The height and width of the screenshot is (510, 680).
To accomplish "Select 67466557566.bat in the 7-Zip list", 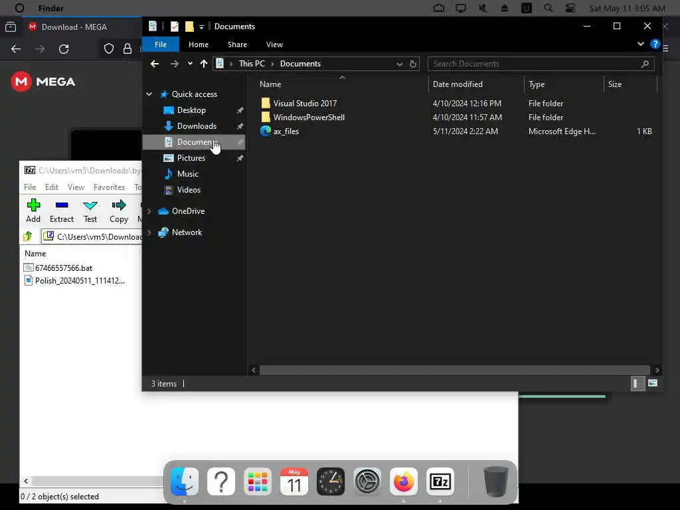I will pyautogui.click(x=58, y=268).
